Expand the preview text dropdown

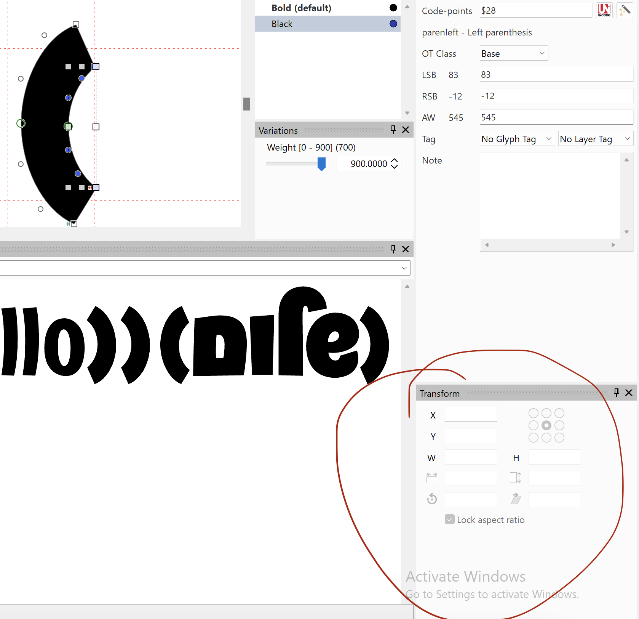[x=404, y=268]
